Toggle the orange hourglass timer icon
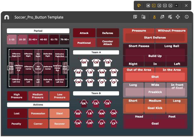194x137 pixels. tap(154, 17)
